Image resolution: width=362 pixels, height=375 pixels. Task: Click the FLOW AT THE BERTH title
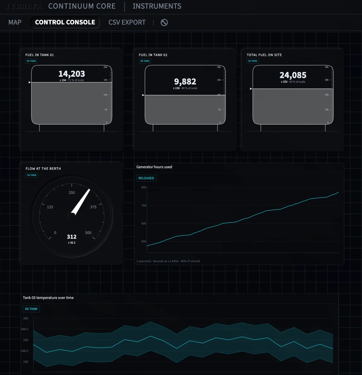click(43, 168)
